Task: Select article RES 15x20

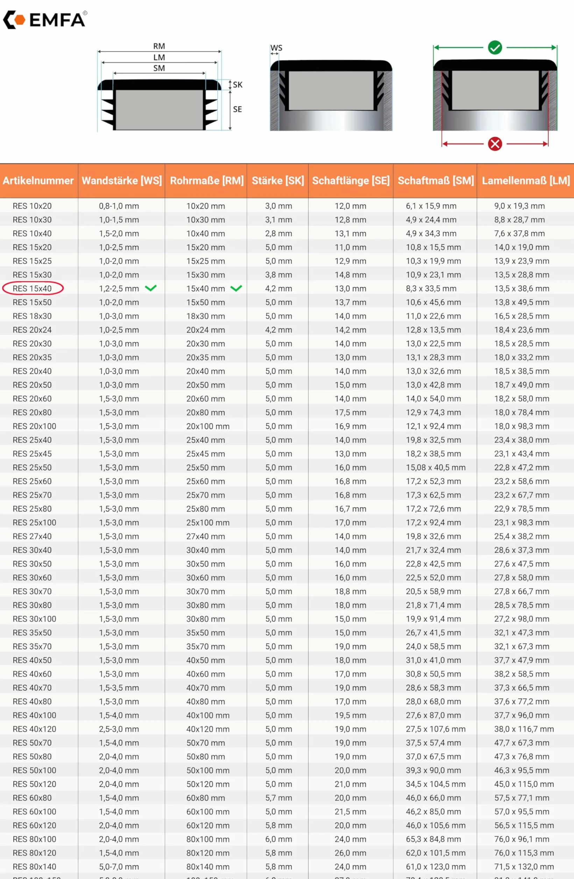Action: tap(32, 247)
